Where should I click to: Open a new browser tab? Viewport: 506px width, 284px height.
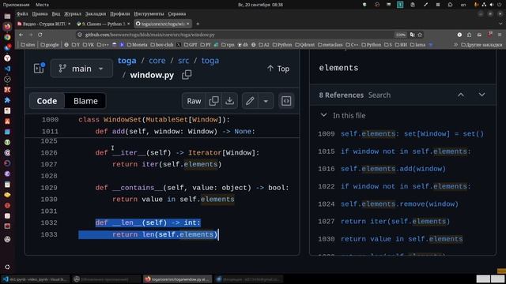[198, 24]
